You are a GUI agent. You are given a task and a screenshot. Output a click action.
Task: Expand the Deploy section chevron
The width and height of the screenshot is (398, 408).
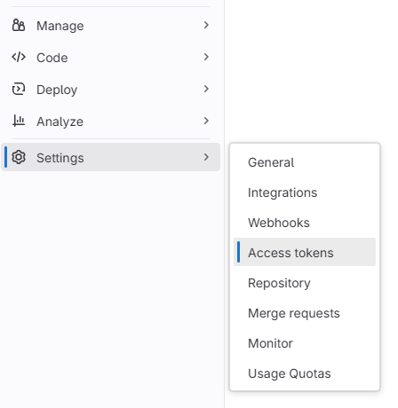coord(206,89)
